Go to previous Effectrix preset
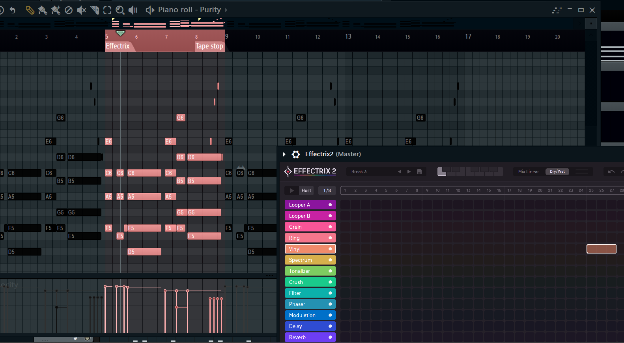 coord(400,171)
